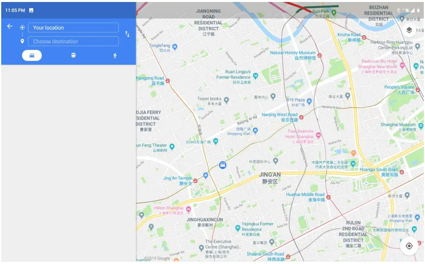
Task: Swap start and destination with arrows icon
Action: click(x=127, y=34)
